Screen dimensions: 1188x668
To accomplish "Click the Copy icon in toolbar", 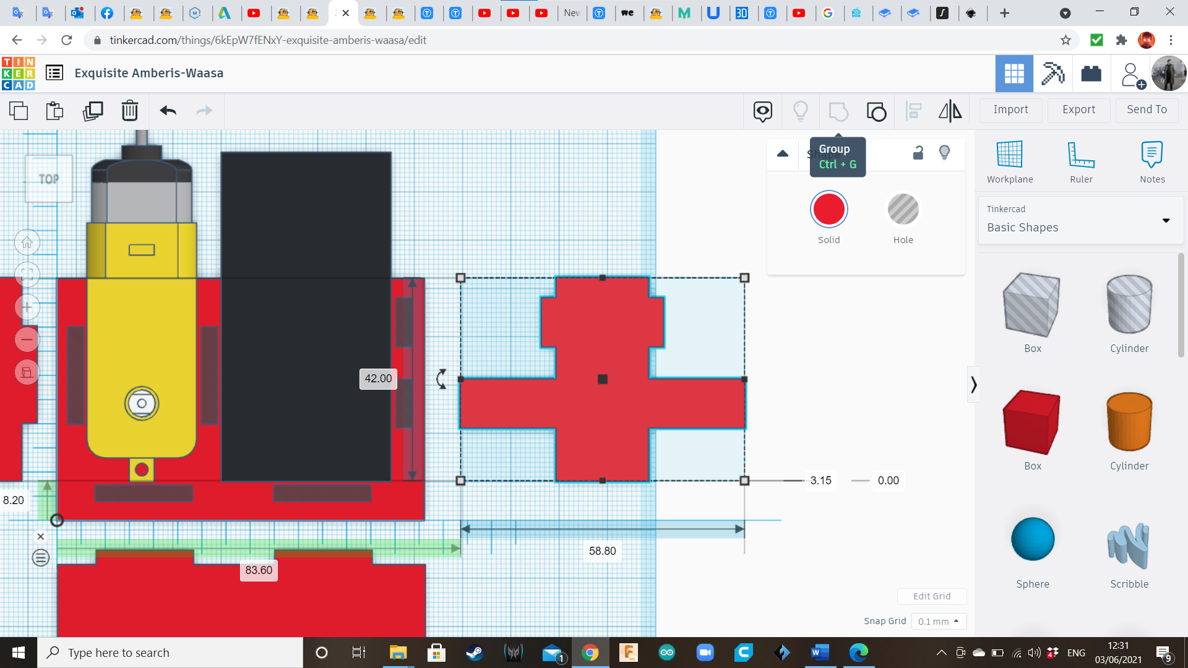I will (x=19, y=111).
